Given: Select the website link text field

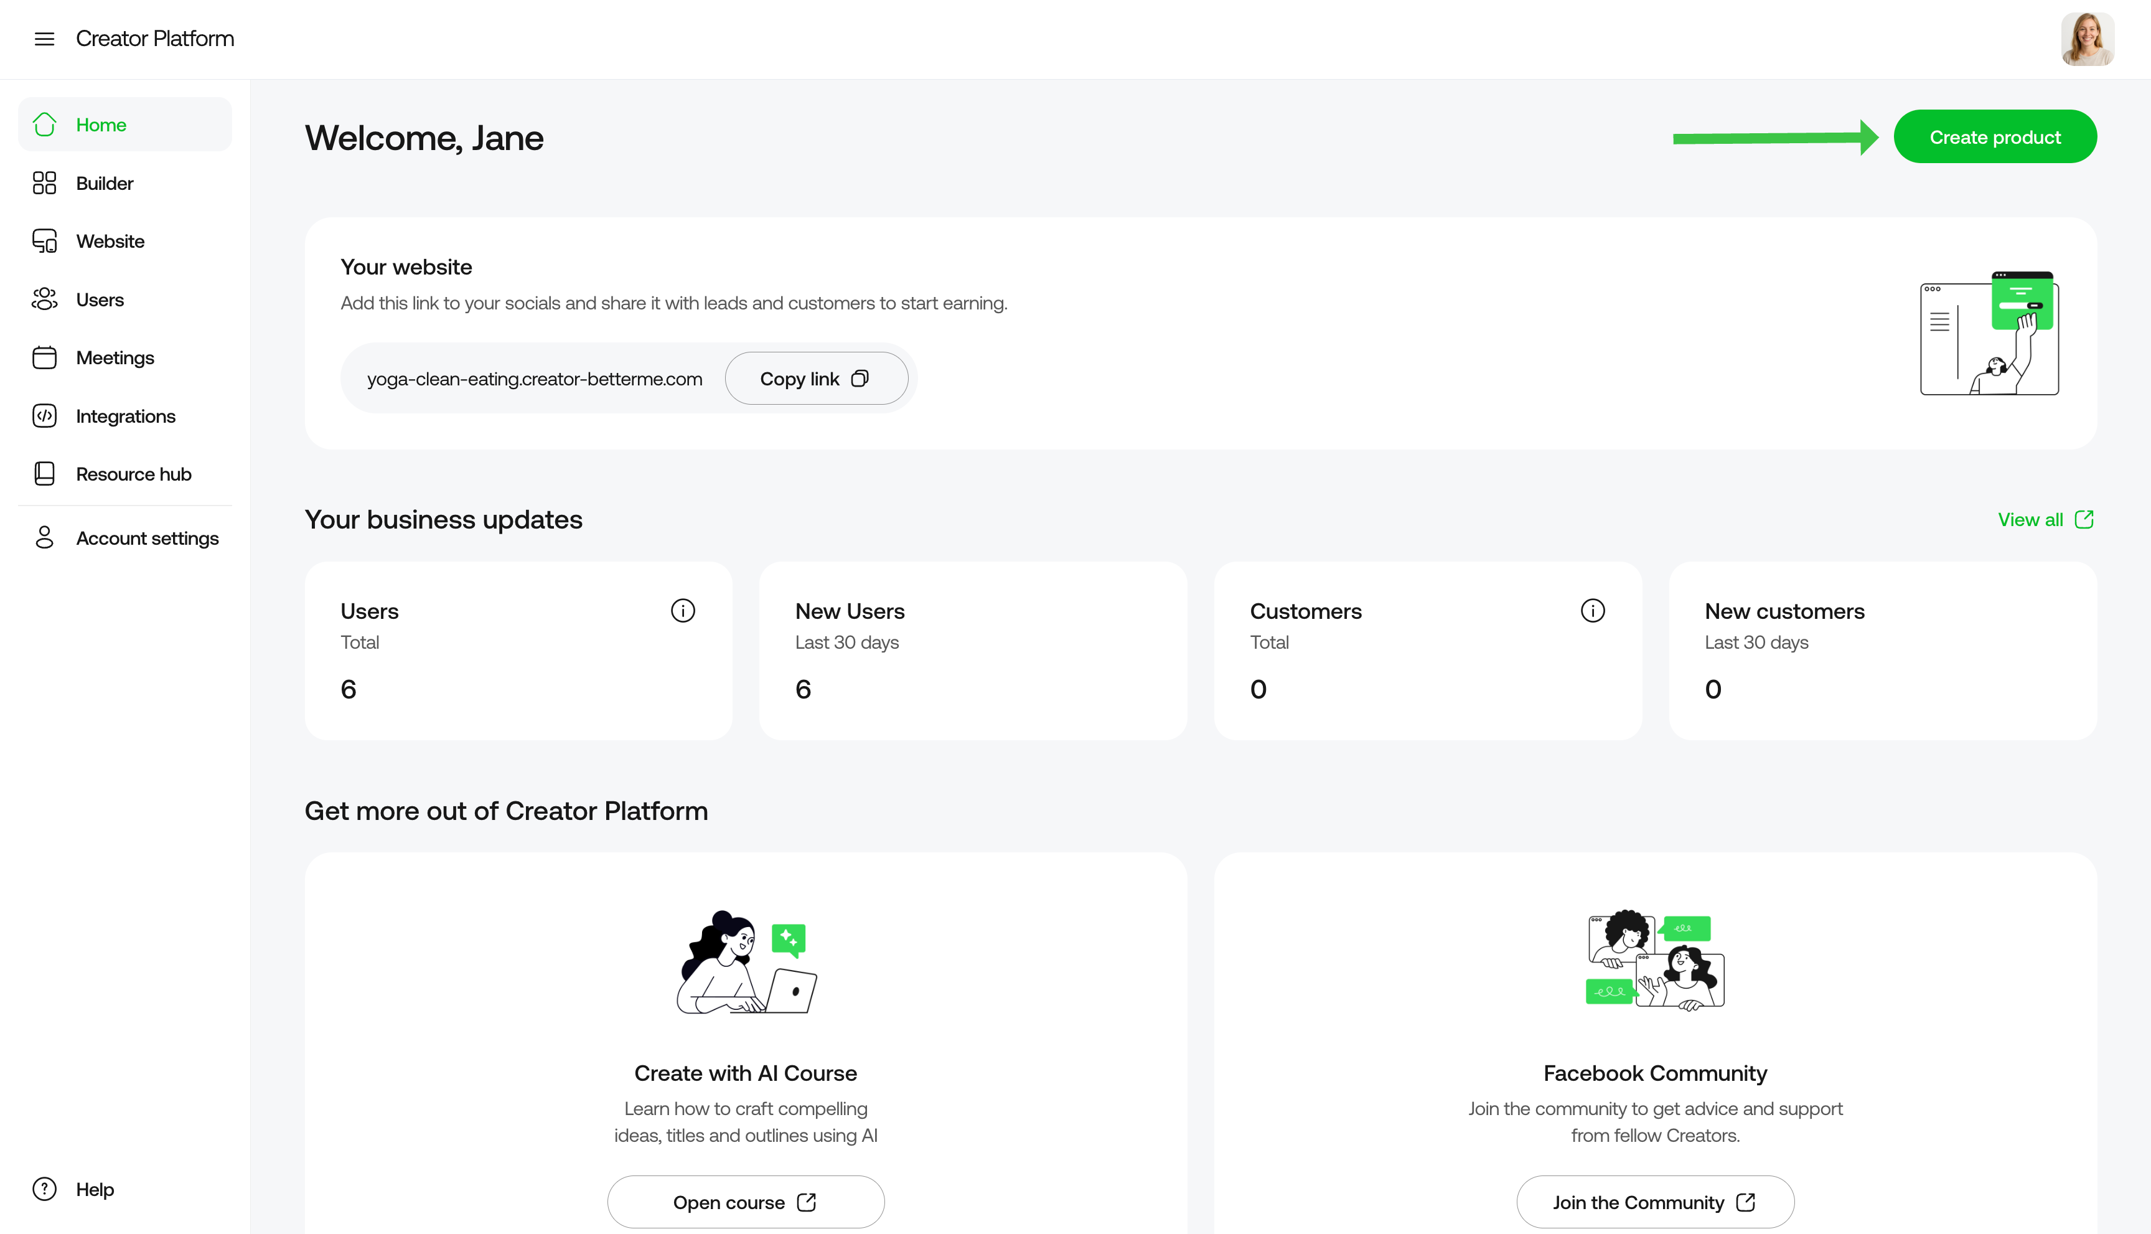Looking at the screenshot, I should 535,378.
